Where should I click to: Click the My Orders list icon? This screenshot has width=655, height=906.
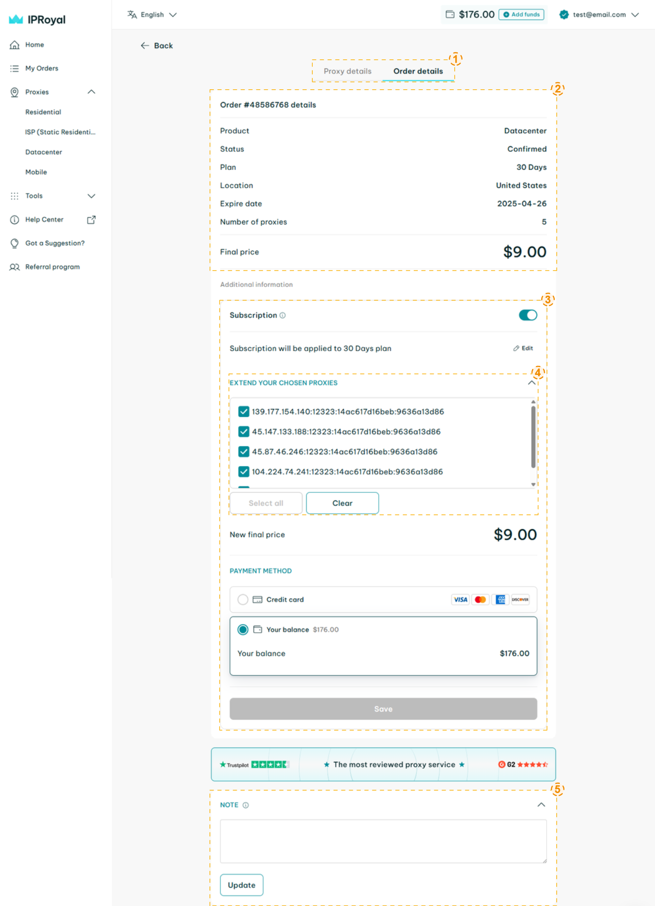point(15,68)
